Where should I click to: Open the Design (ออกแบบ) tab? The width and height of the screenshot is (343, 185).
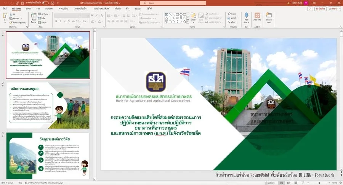point(49,9)
